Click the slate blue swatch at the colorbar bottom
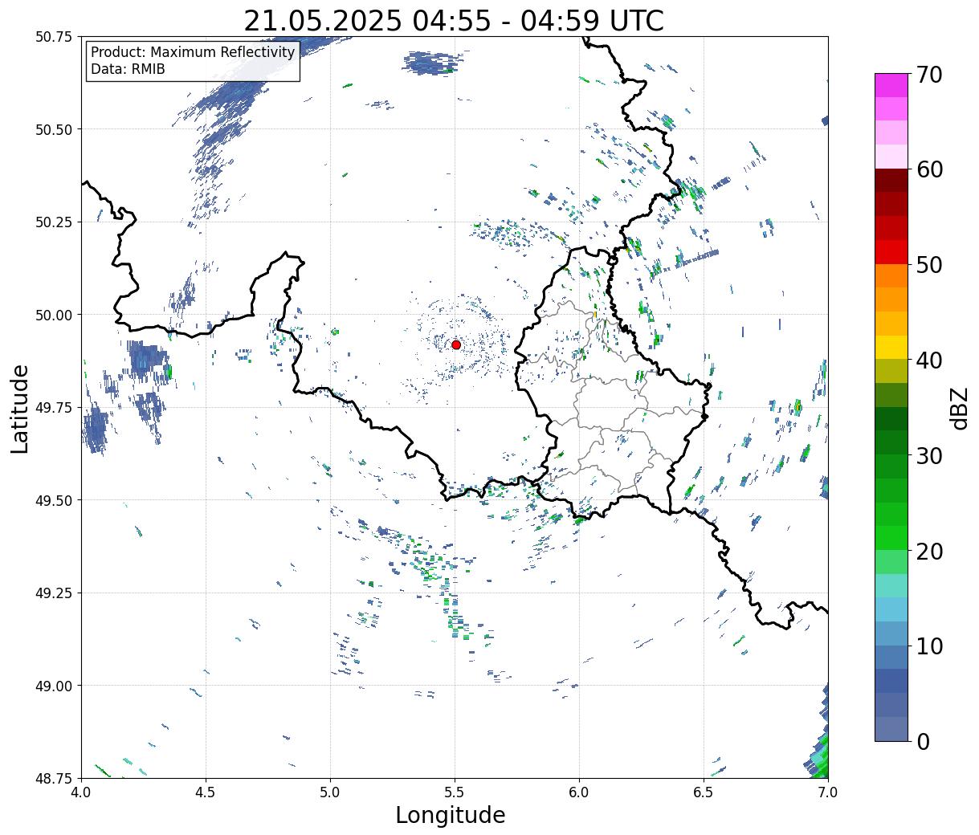 (x=891, y=728)
